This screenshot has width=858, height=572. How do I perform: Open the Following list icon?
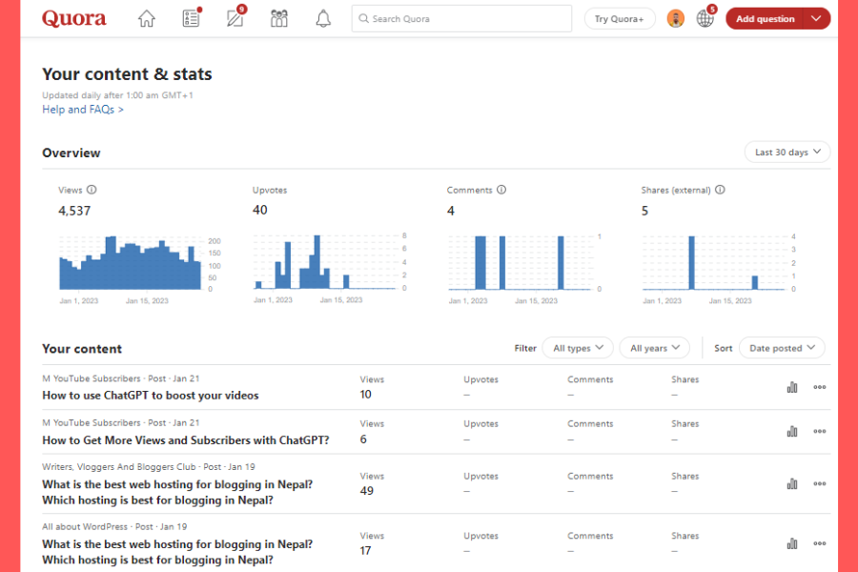(191, 18)
